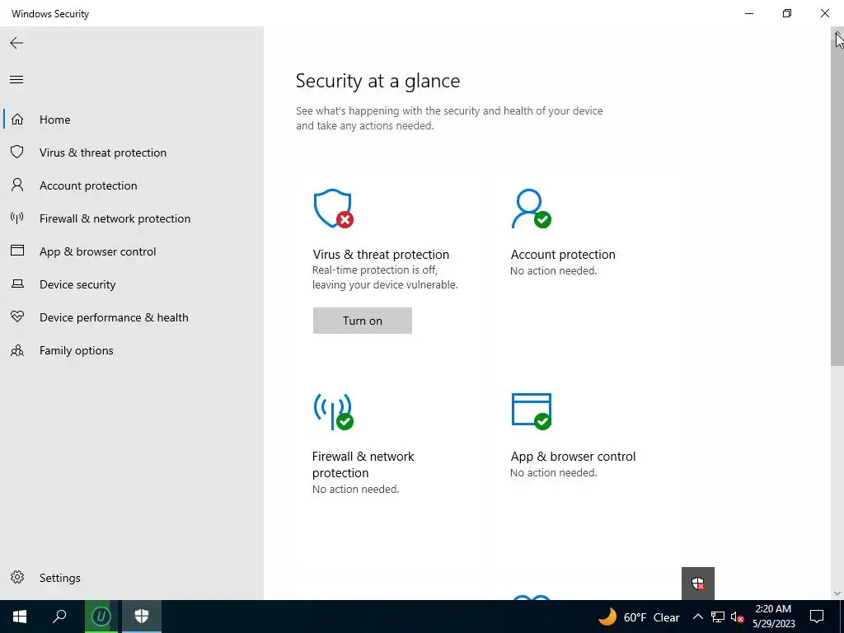Click the shield icon beside Virus & threat protection in sidebar

(x=17, y=152)
